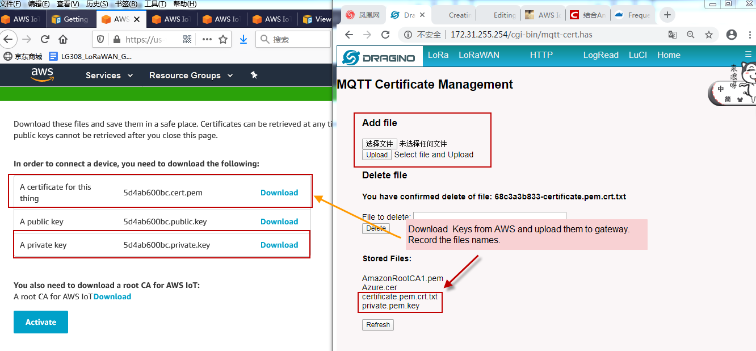The height and width of the screenshot is (351, 756).
Task: Reload the Chrome page
Action: coord(385,35)
